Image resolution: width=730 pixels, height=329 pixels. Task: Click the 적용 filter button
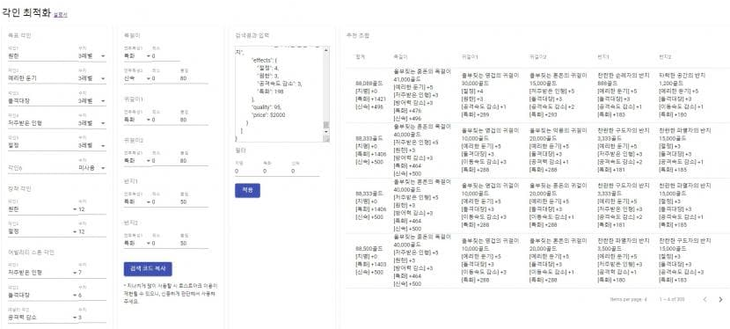(x=247, y=190)
